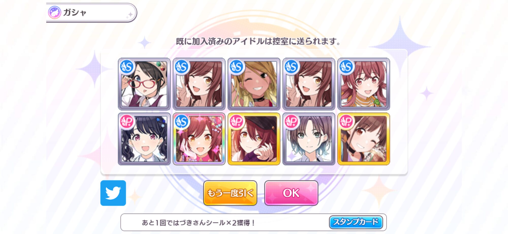Open the gold-framed black hat idol card

254,139
